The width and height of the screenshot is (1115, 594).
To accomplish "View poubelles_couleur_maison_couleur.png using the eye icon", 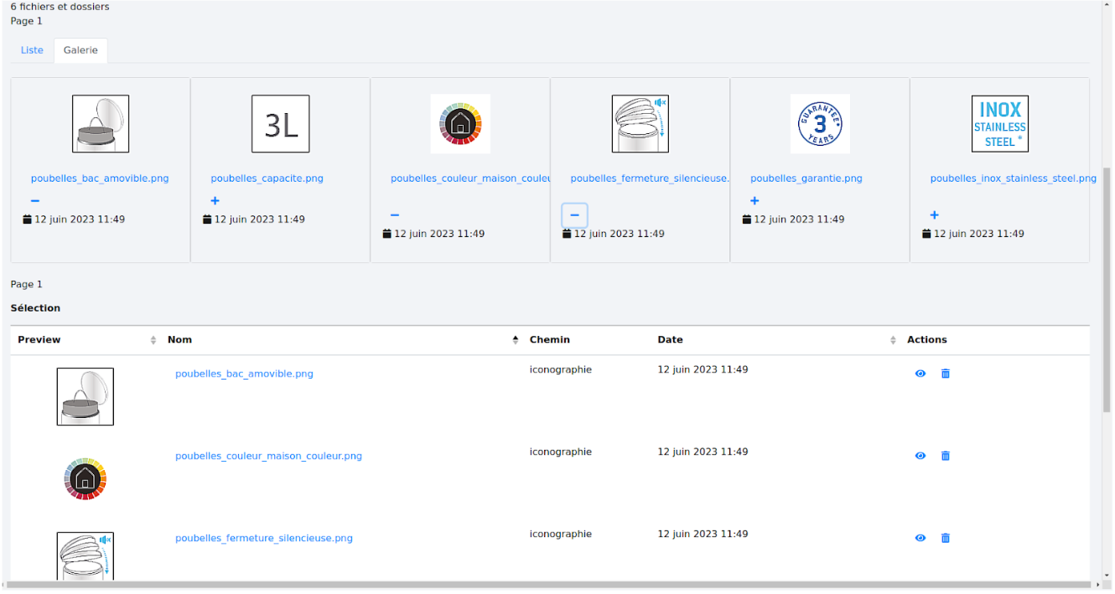I will 920,456.
